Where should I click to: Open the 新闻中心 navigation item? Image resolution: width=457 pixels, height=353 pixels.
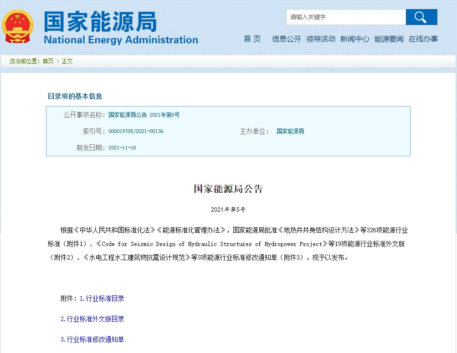point(355,39)
